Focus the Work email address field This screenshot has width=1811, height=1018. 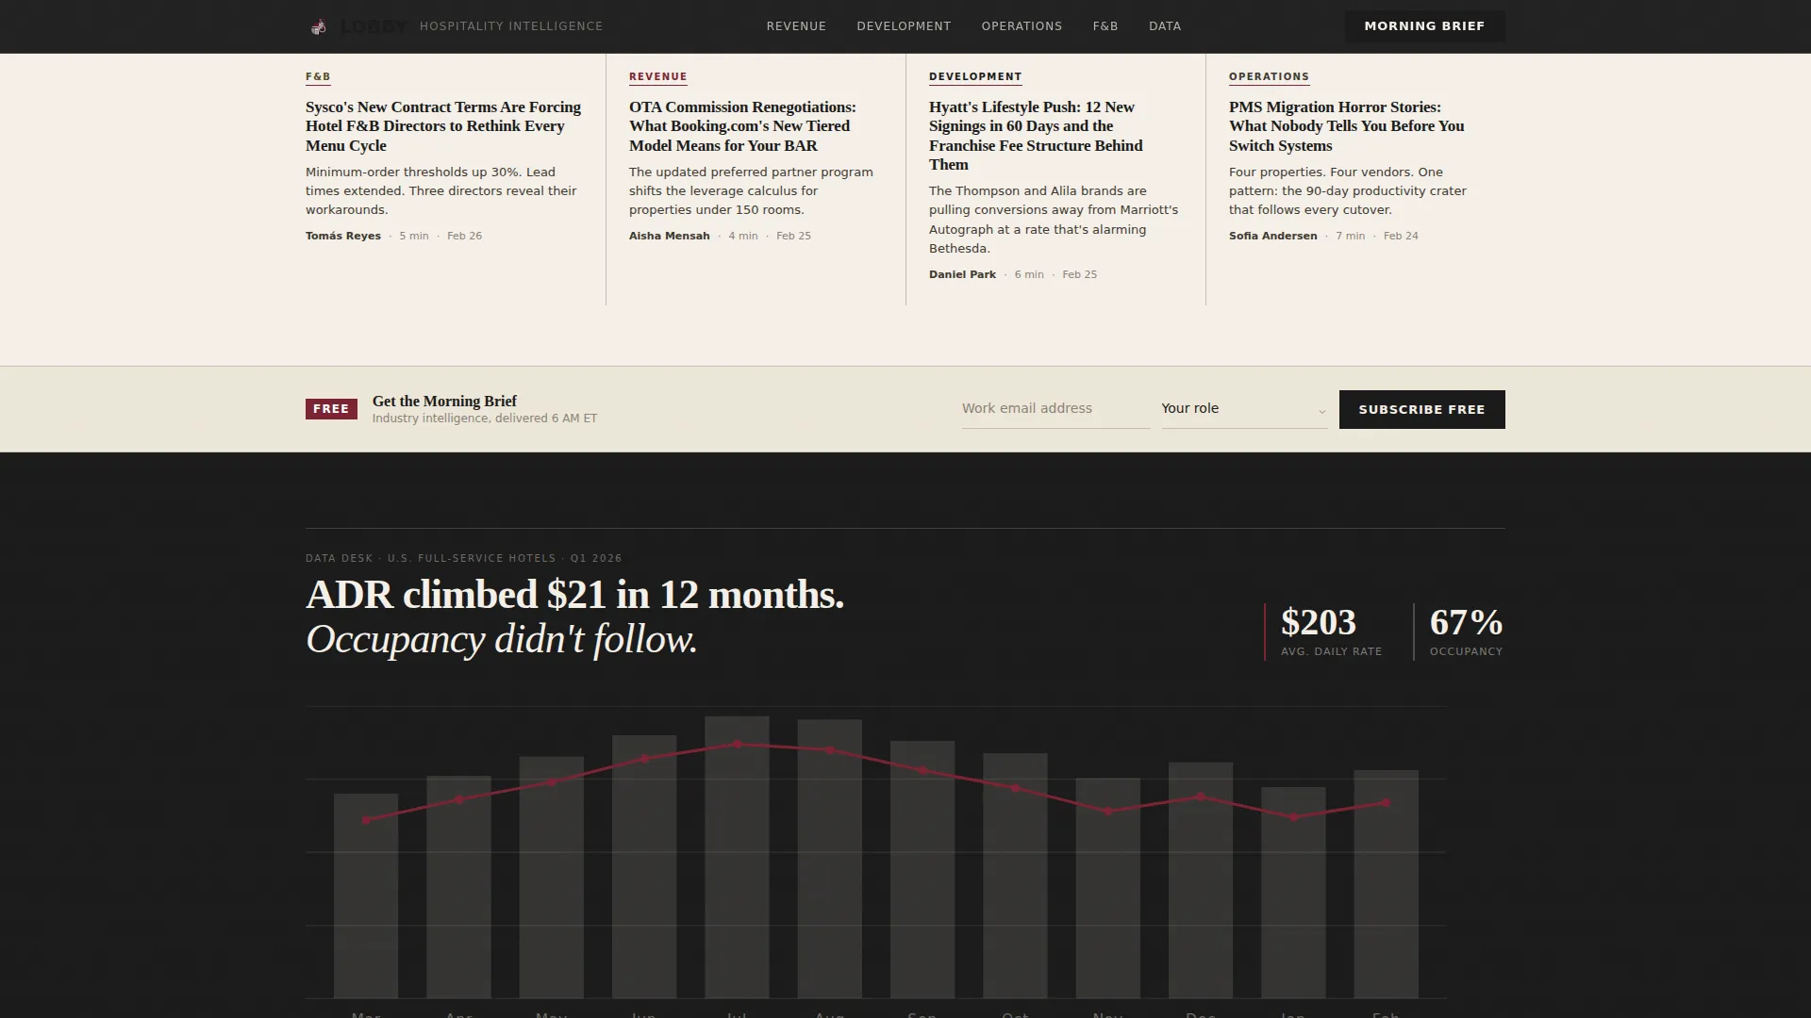pyautogui.click(x=1055, y=409)
